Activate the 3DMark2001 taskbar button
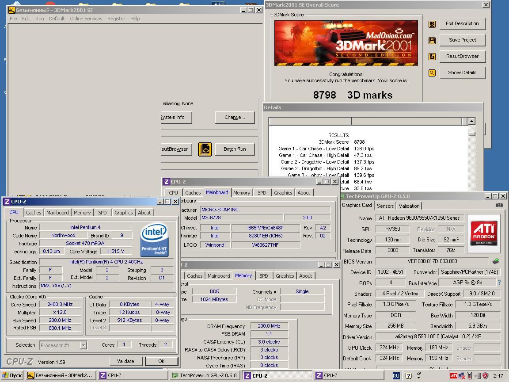The width and height of the screenshot is (509, 382). pyautogui.click(x=61, y=375)
